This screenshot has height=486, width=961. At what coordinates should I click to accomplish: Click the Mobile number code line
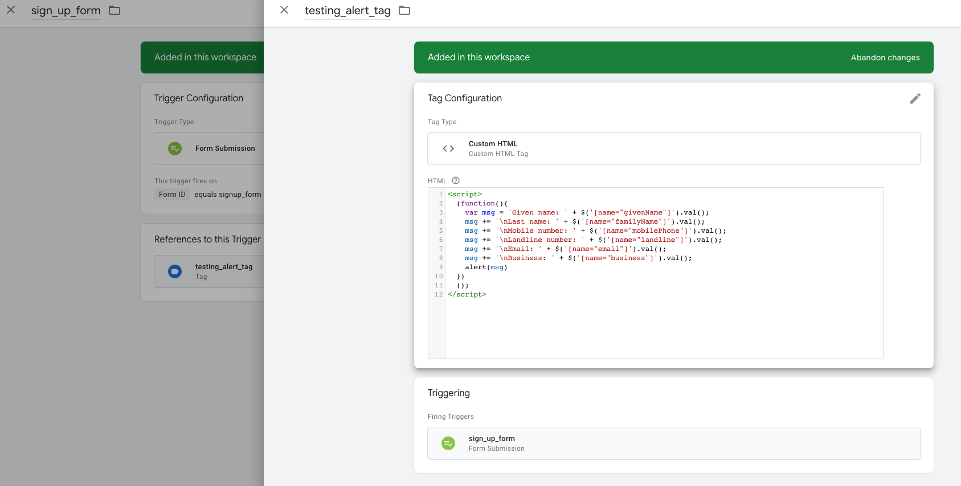tap(595, 230)
